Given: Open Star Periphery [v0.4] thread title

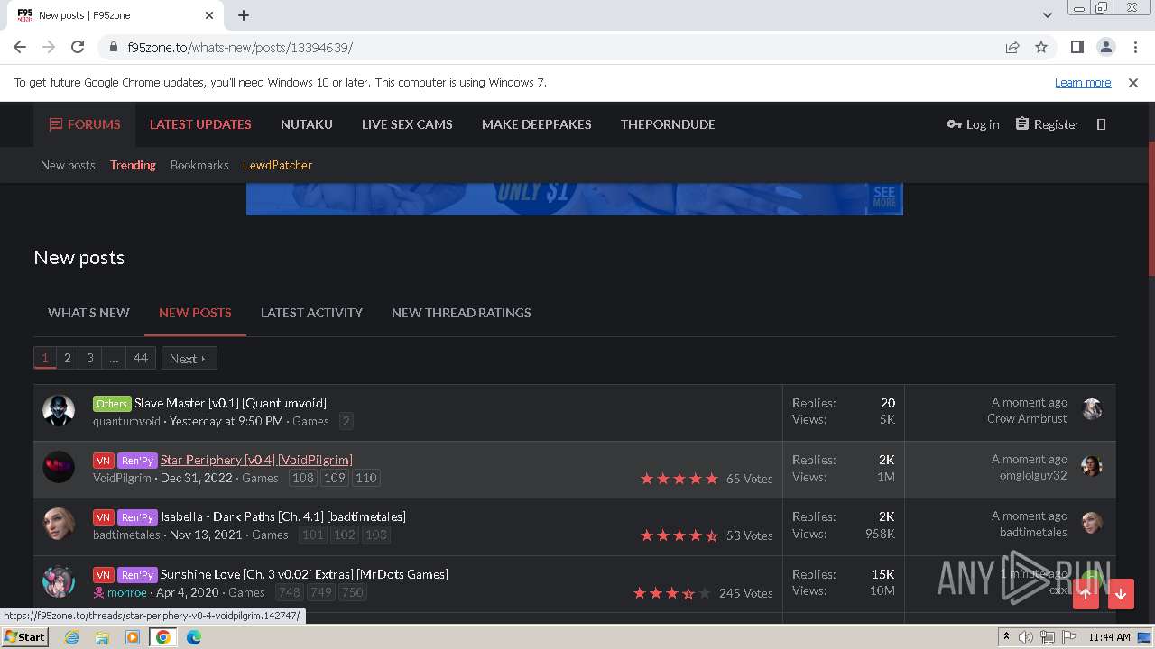Looking at the screenshot, I should pos(256,460).
